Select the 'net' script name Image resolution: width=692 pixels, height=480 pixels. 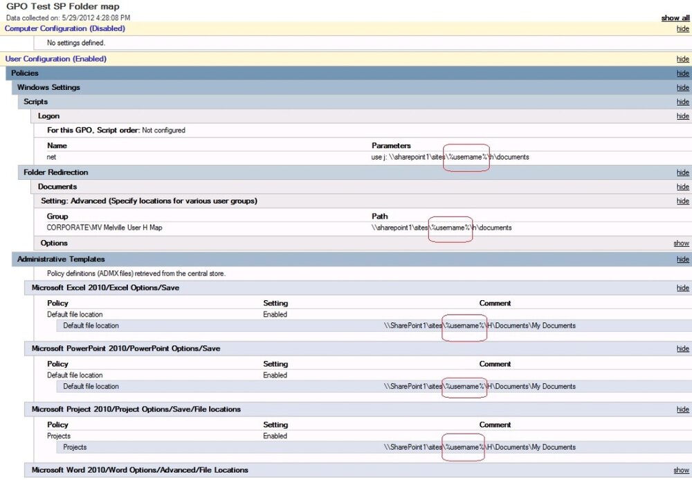click(x=51, y=157)
